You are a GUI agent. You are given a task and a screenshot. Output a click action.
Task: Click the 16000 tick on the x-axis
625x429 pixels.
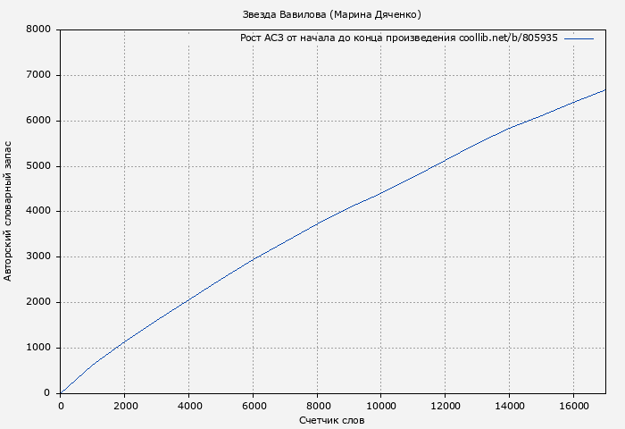[573, 406]
